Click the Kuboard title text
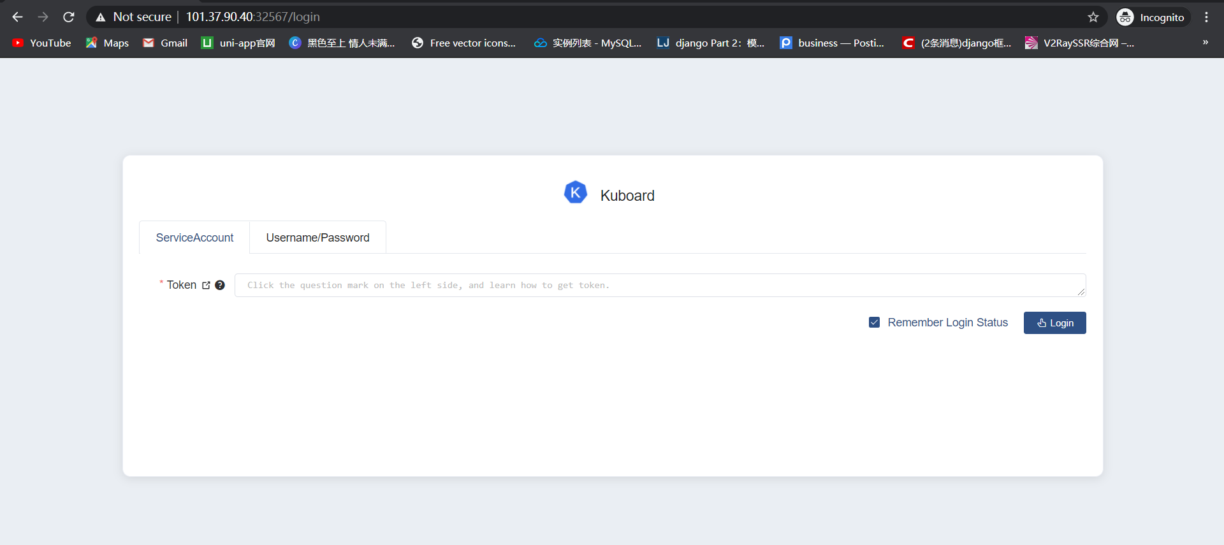 [627, 196]
